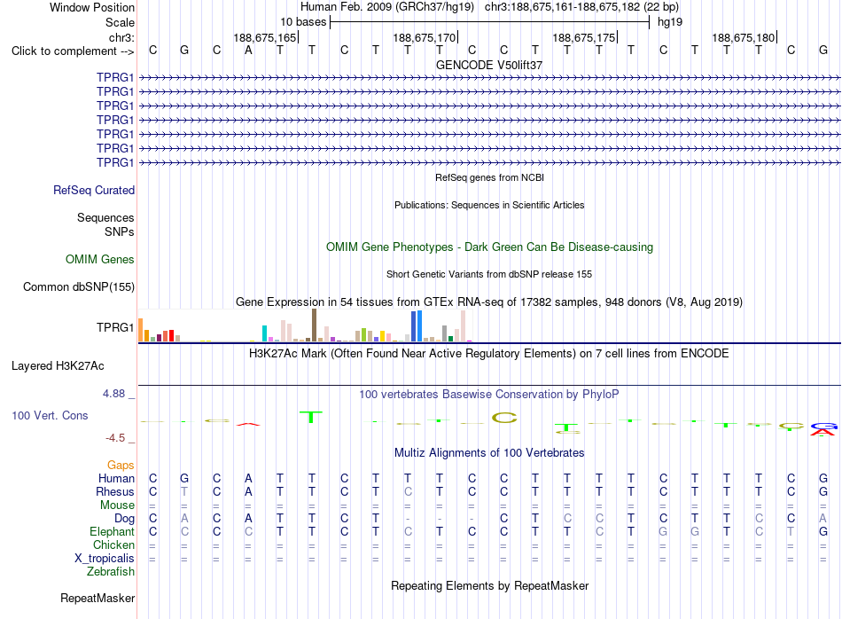Click the Human species label in Multiz
This screenshot has height=619, width=842.
coord(116,478)
